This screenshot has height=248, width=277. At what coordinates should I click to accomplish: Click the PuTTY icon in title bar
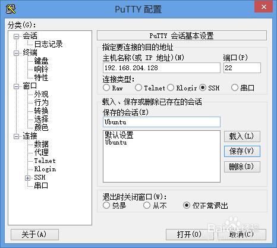click(x=11, y=9)
